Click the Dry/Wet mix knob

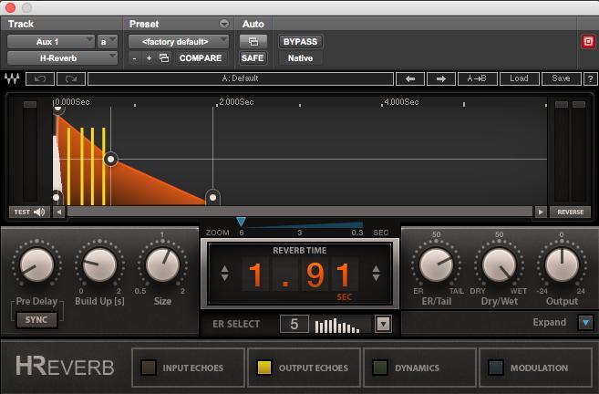point(500,264)
